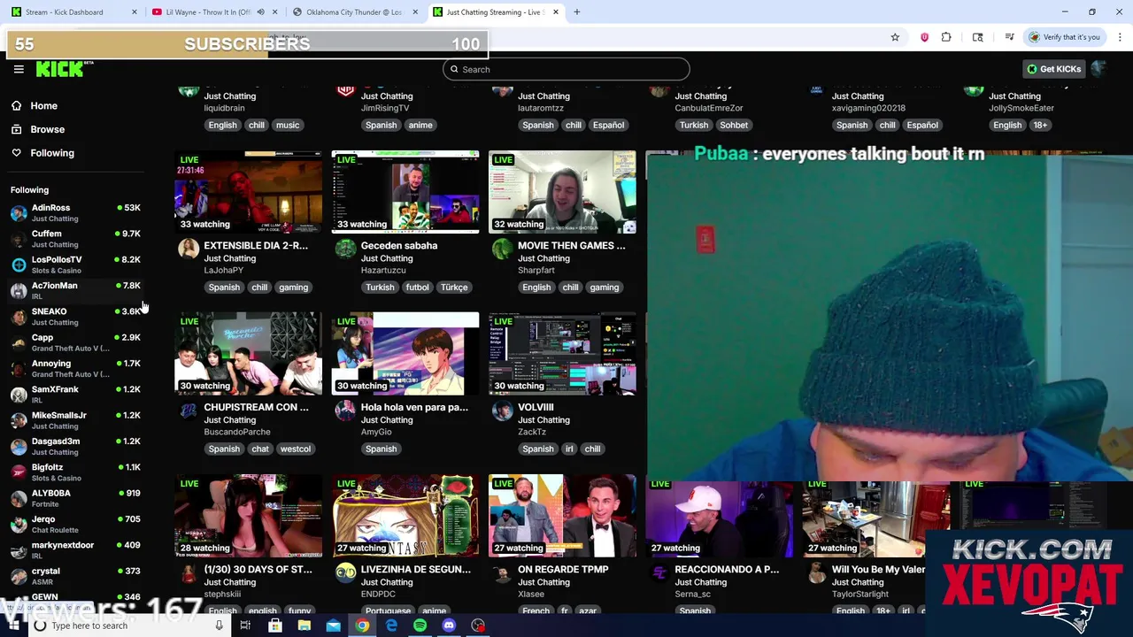
Task: Click the 18+ tag under JollySmokeEater
Action: pyautogui.click(x=1040, y=126)
